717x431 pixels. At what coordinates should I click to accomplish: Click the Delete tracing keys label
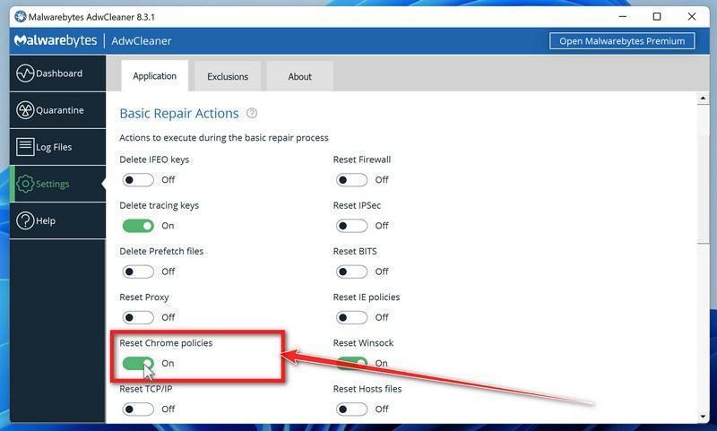[160, 206]
